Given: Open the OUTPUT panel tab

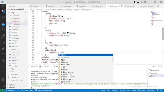Looking at the screenshot, I should [47, 67].
